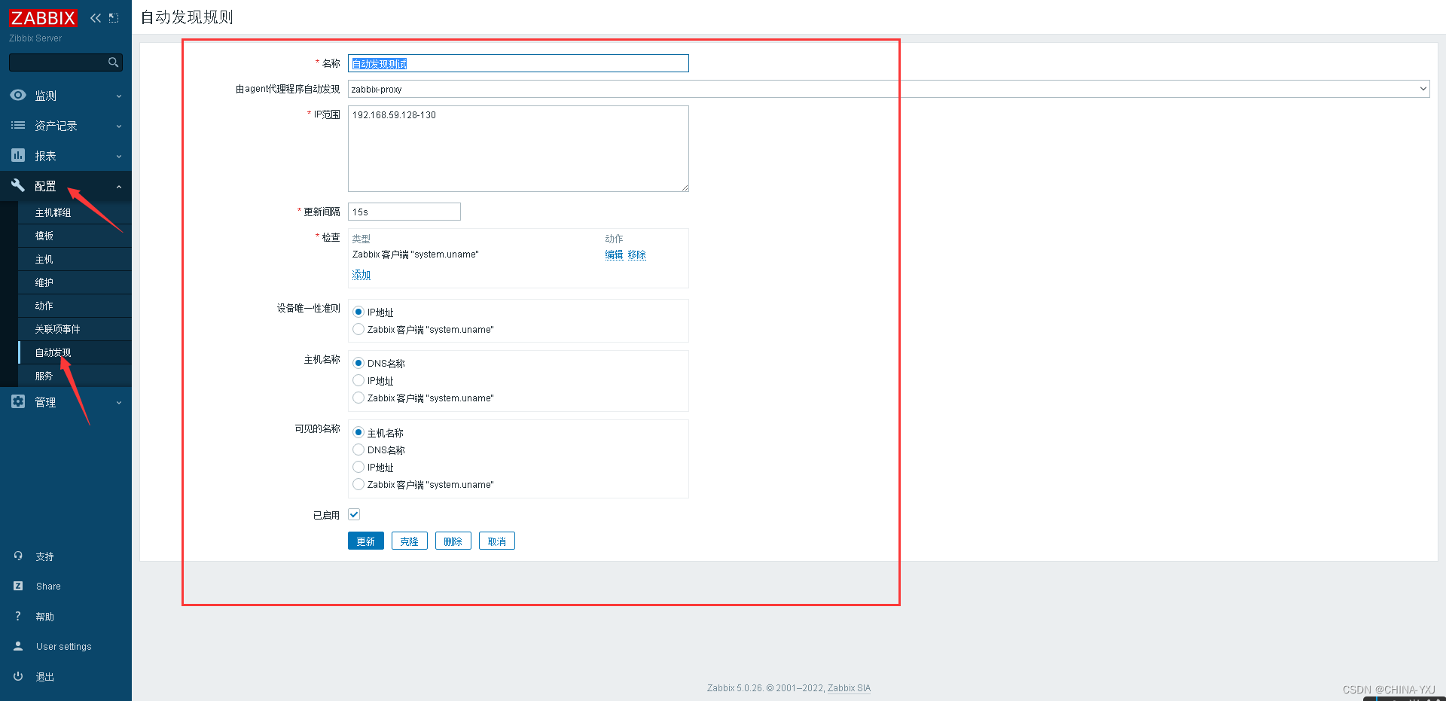Click the 名称 input field
The image size is (1446, 701).
pos(518,63)
